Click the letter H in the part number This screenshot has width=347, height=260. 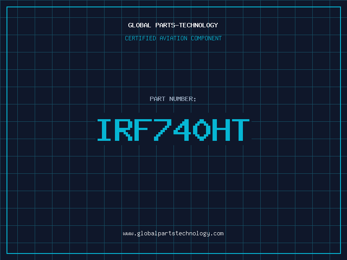[221, 130]
